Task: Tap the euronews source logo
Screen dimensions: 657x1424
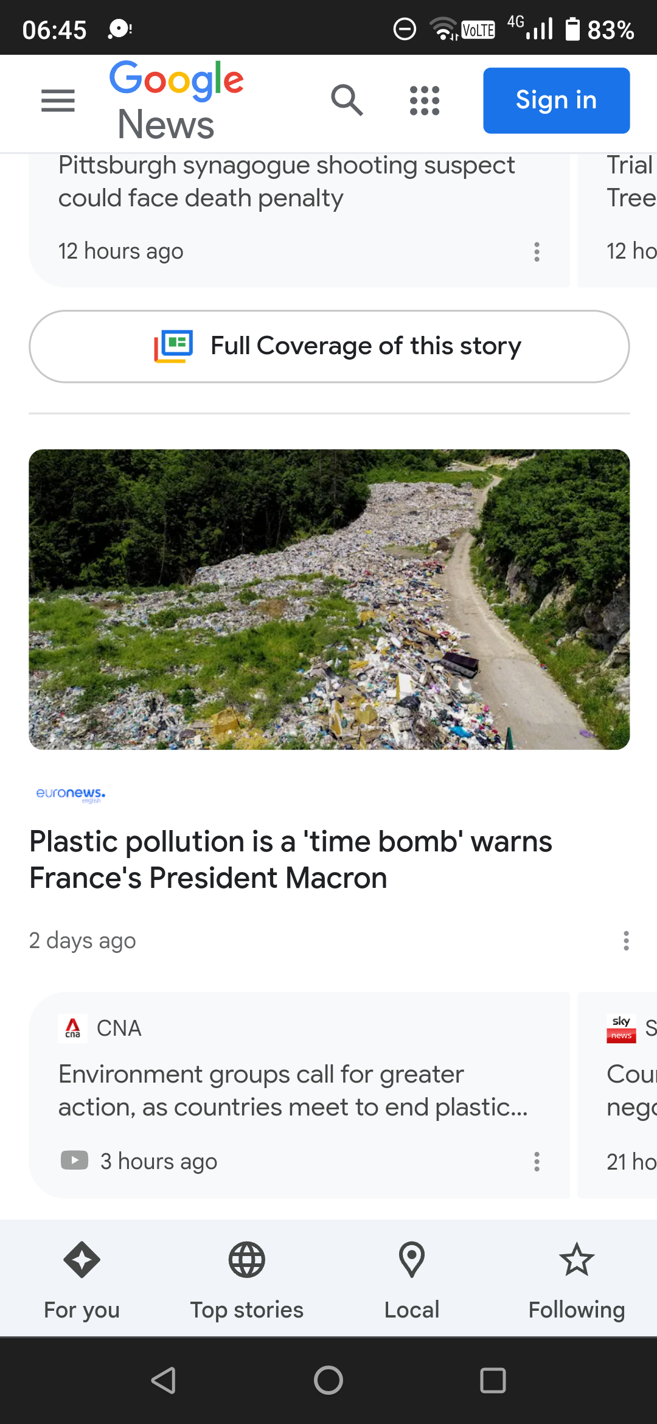Action: click(71, 794)
